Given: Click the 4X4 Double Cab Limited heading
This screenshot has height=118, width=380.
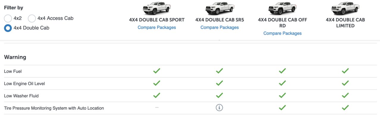Looking at the screenshot, I should click(345, 23).
